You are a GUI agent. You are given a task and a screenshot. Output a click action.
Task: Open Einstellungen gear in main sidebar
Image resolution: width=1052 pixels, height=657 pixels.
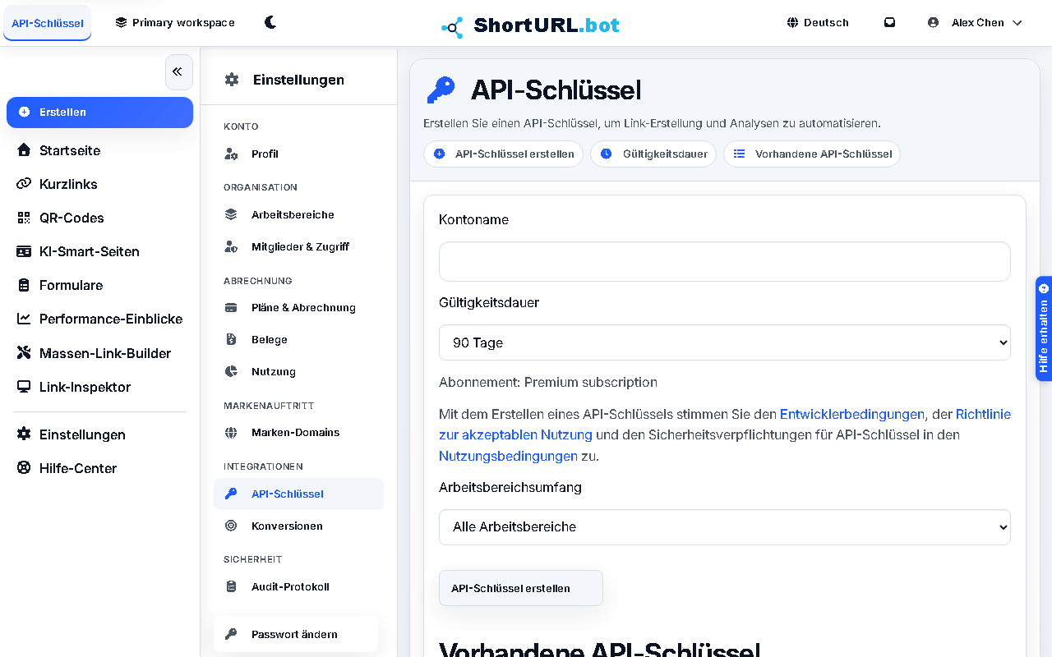(24, 434)
